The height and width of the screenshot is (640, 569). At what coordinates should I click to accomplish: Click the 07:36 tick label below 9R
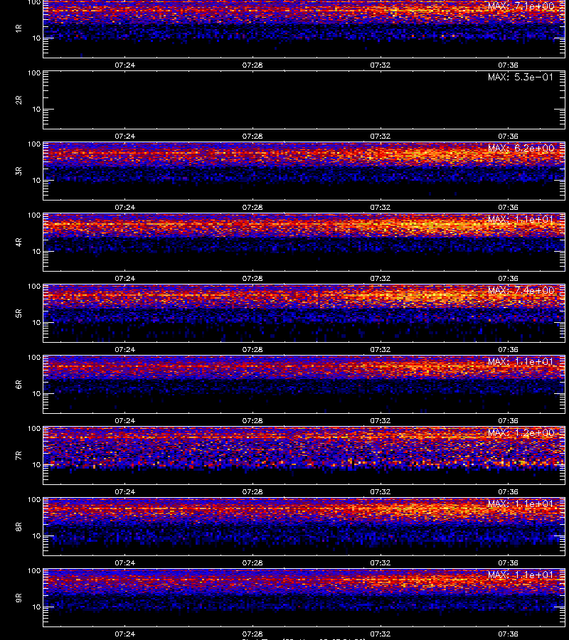point(508,634)
